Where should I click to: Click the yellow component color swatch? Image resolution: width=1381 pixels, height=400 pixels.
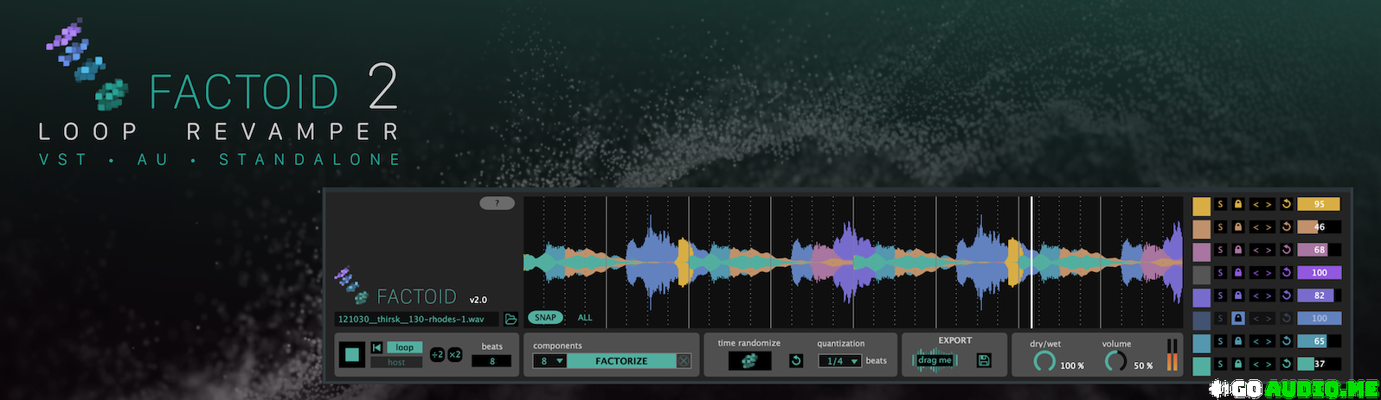click(1201, 206)
